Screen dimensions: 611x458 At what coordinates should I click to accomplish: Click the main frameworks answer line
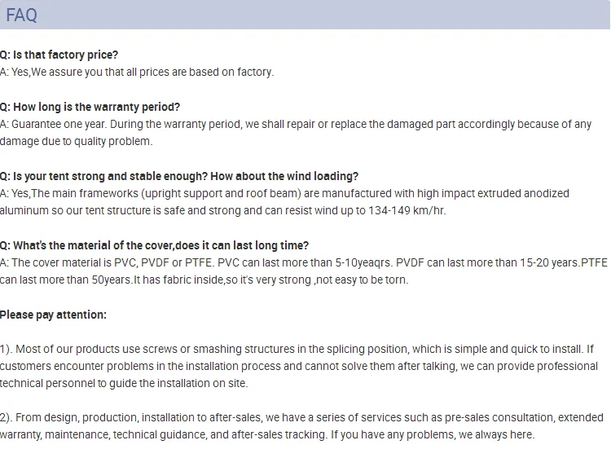pos(284,193)
